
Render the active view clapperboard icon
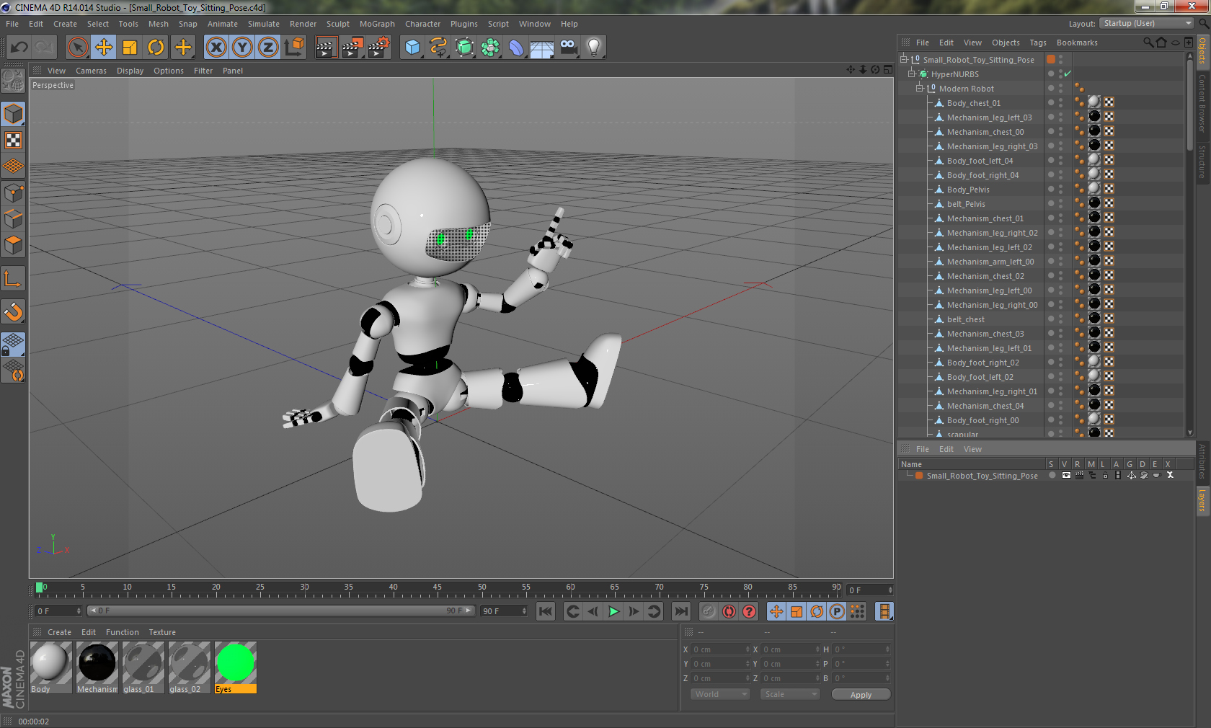tap(326, 48)
